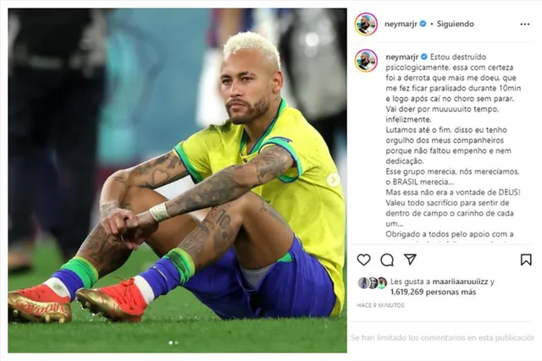The image size is (542, 361).
Task: Select the second carousel dot indicator
Action: pos(177,342)
